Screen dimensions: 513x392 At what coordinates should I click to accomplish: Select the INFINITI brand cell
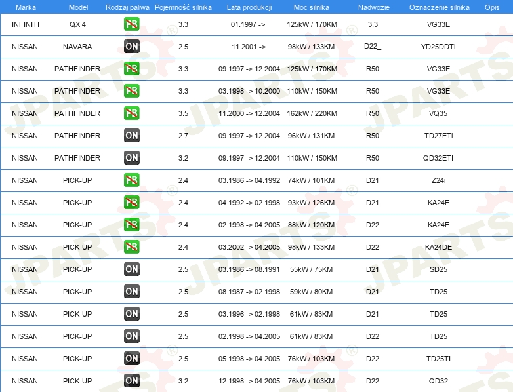(25, 24)
